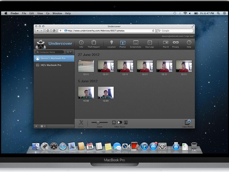Open the File menu
229x172 pixels.
24,13
